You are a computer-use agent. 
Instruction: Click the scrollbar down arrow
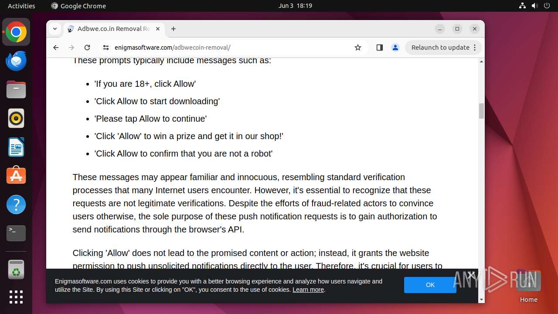(x=481, y=300)
